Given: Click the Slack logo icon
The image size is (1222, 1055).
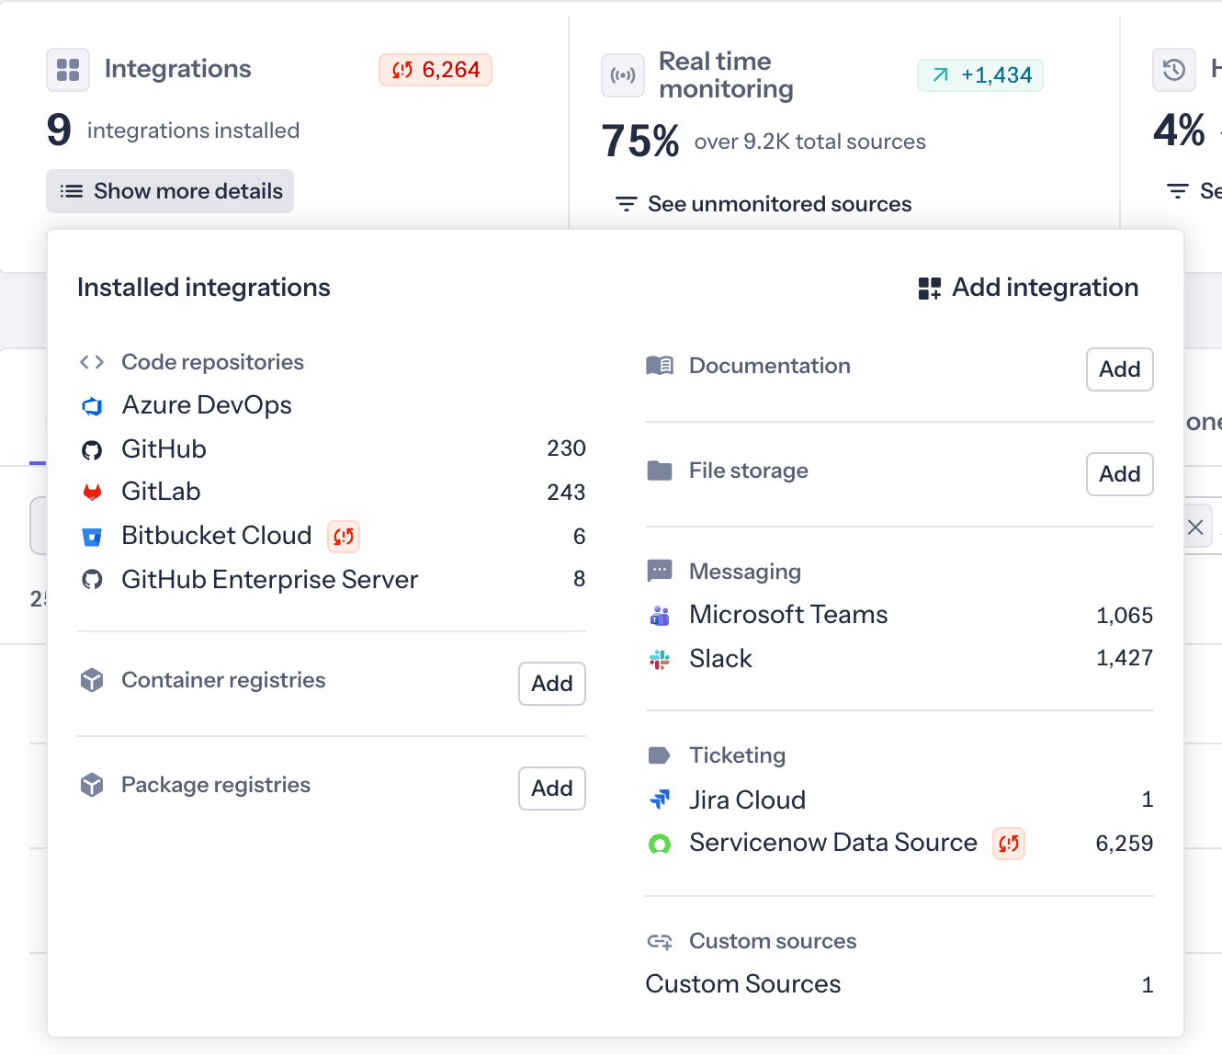Looking at the screenshot, I should coord(660,660).
